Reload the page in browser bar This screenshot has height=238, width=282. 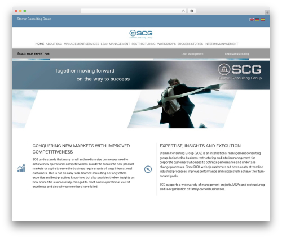pos(183,11)
